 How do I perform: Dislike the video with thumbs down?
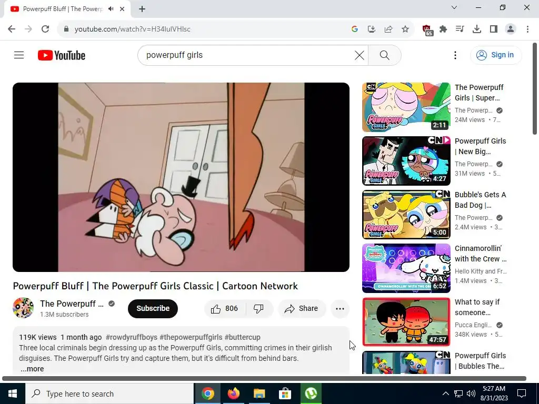tap(258, 308)
